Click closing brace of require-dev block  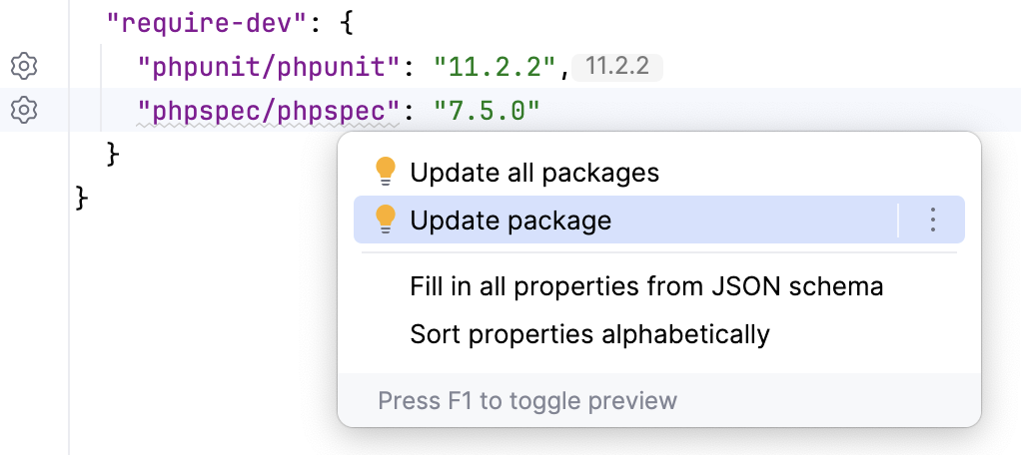(x=113, y=154)
